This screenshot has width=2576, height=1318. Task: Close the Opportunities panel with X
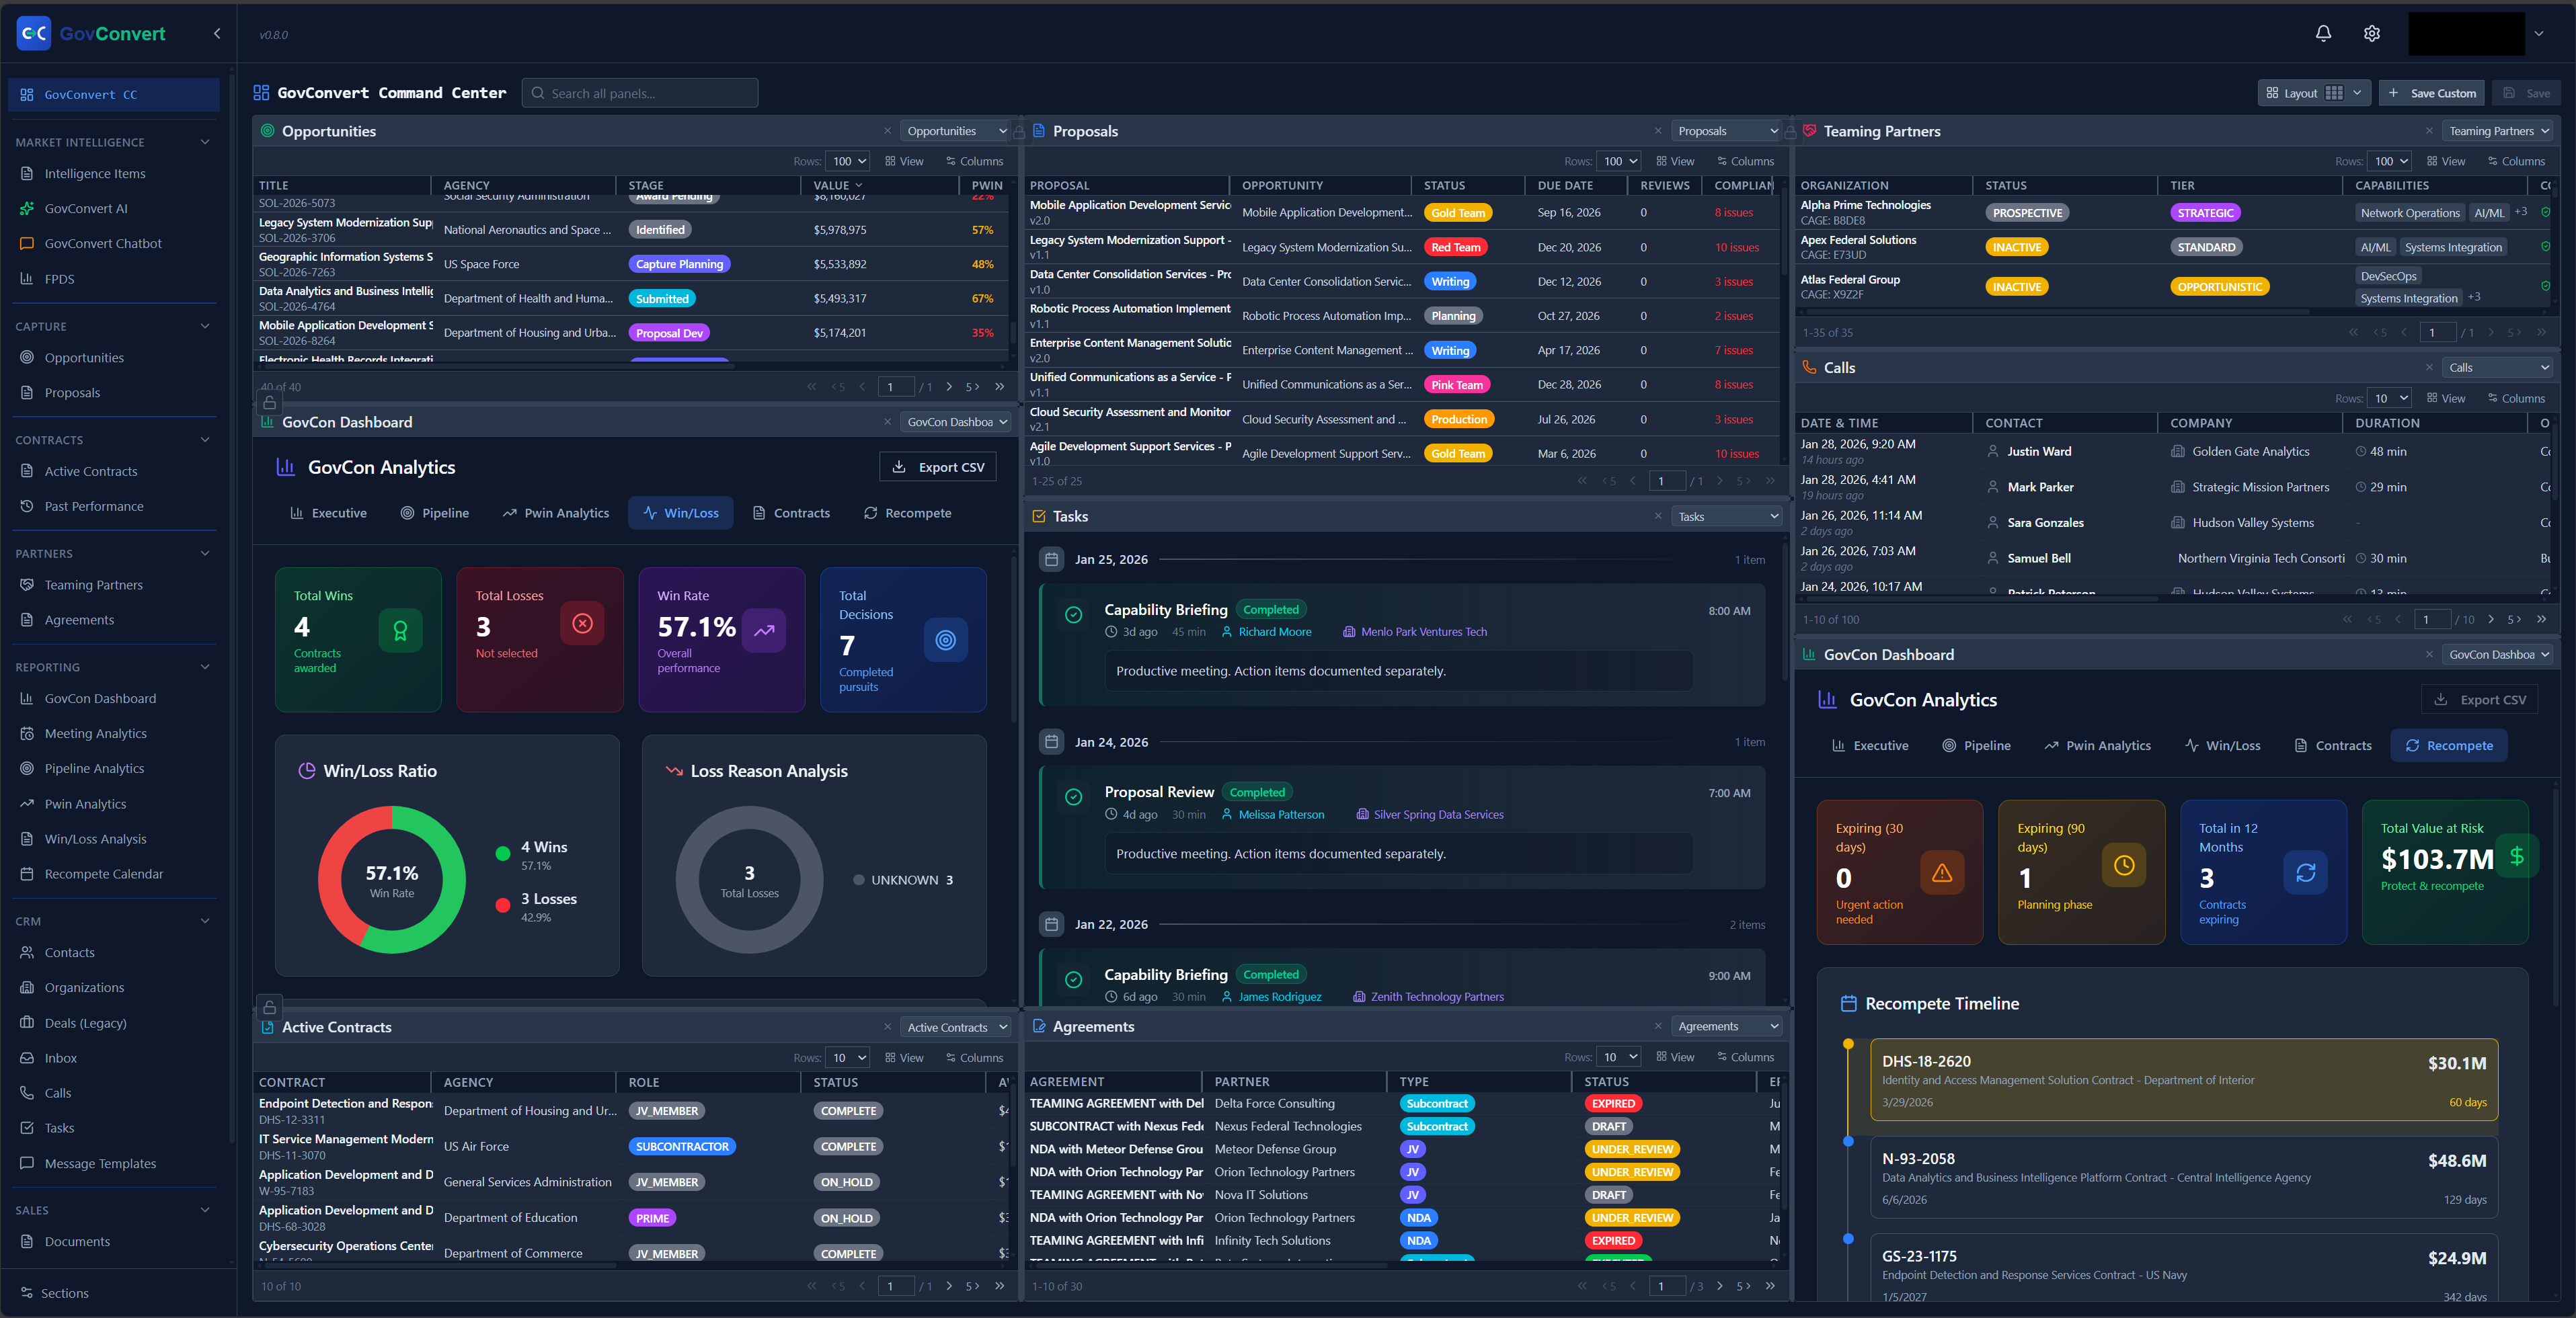pyautogui.click(x=887, y=131)
